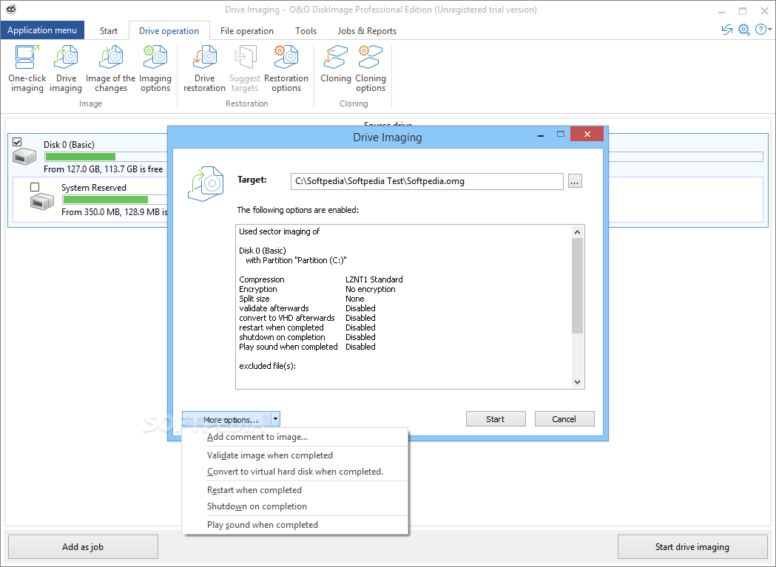Screen dimensions: 776x567
Task: Open the Application menu
Action: click(42, 30)
